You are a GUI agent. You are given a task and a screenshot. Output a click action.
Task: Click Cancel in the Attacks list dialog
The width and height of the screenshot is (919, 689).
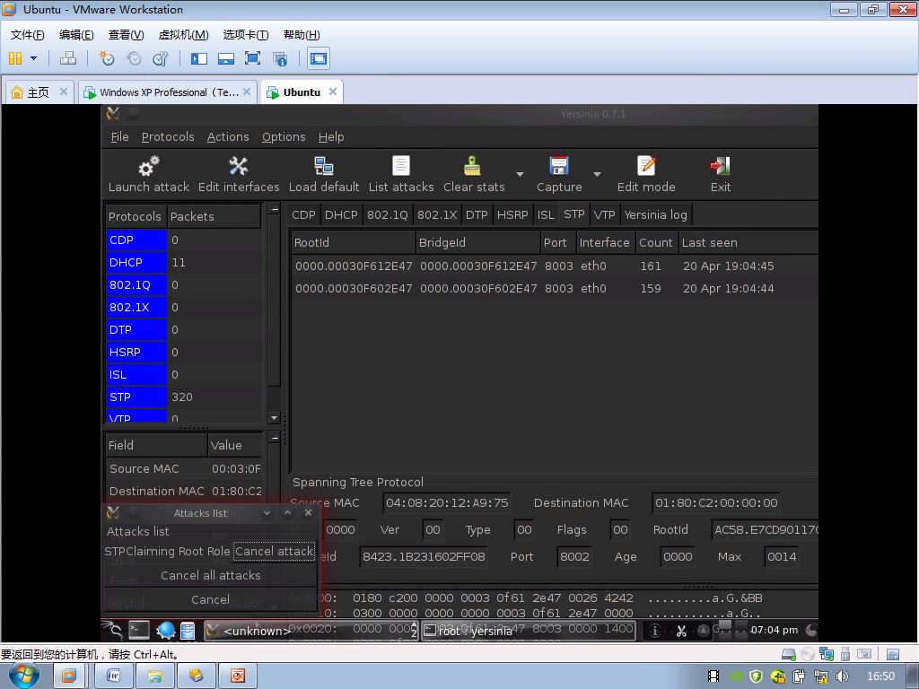[x=210, y=599]
